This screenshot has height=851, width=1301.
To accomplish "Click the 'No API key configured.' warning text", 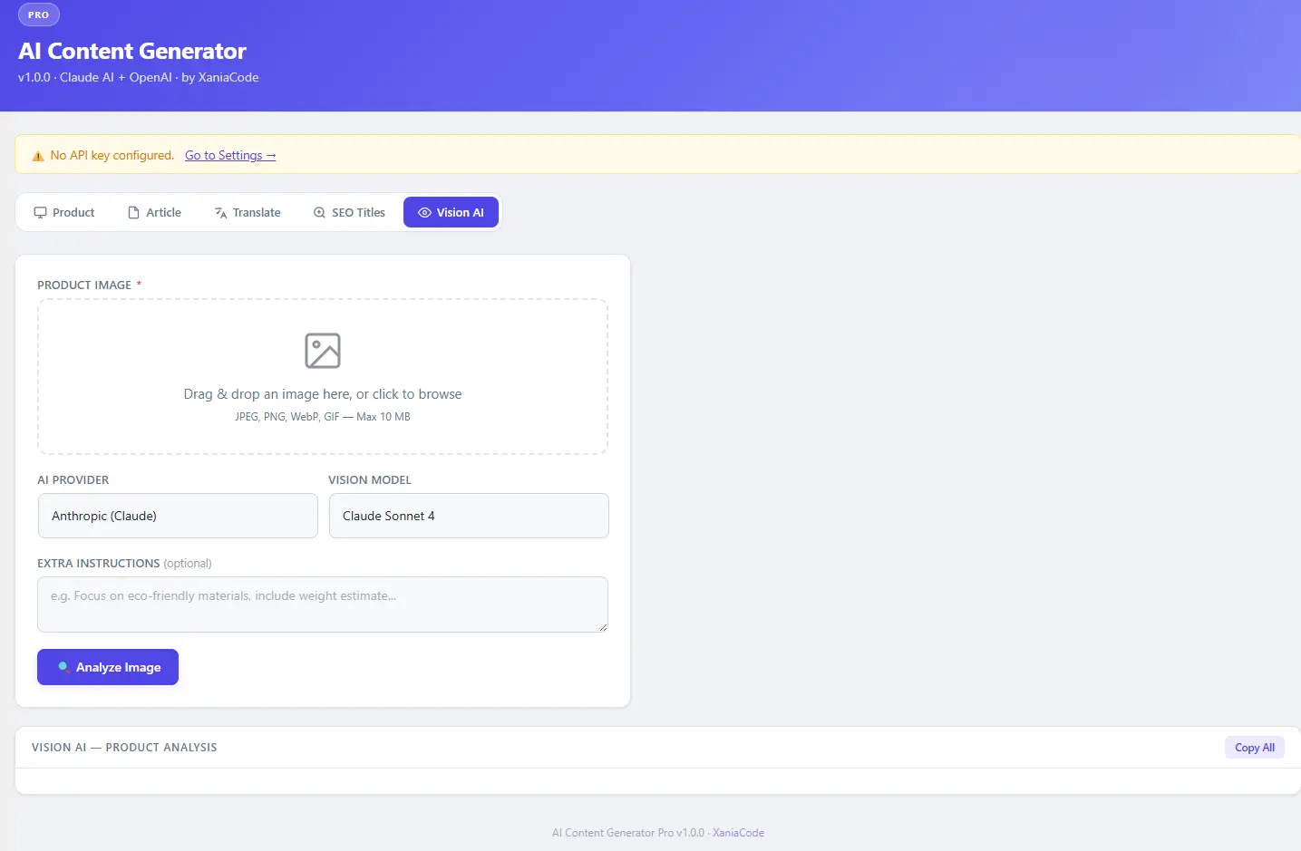I will (112, 155).
